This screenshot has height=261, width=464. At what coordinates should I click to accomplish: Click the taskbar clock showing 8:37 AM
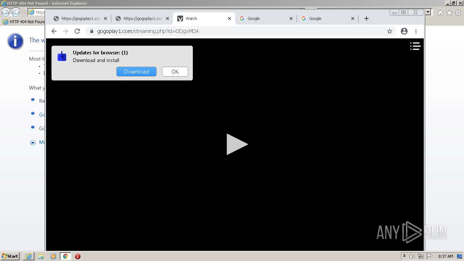446,256
